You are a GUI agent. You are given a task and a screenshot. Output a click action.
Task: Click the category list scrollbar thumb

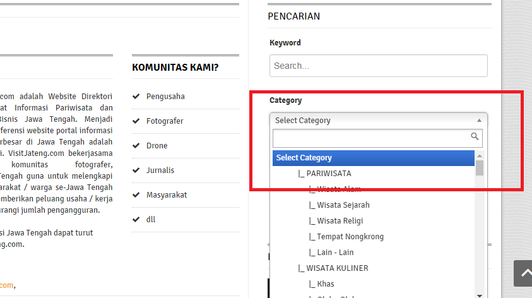tap(480, 168)
